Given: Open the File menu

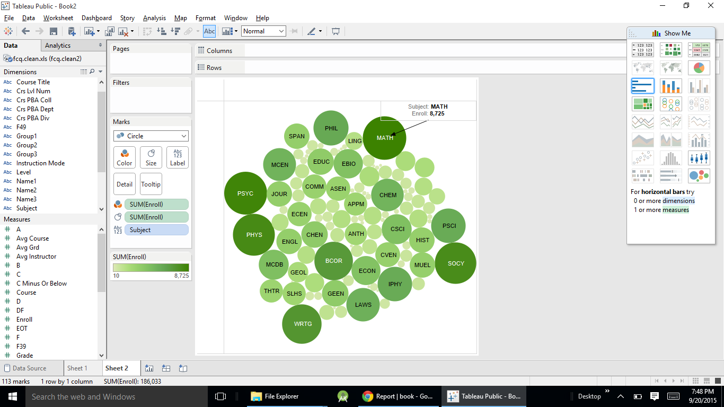Looking at the screenshot, I should tap(8, 18).
